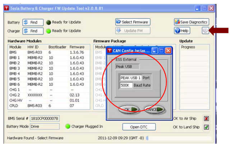232x147 pixels.
Task: Click the Charger status indicator light
Action: (48, 31)
